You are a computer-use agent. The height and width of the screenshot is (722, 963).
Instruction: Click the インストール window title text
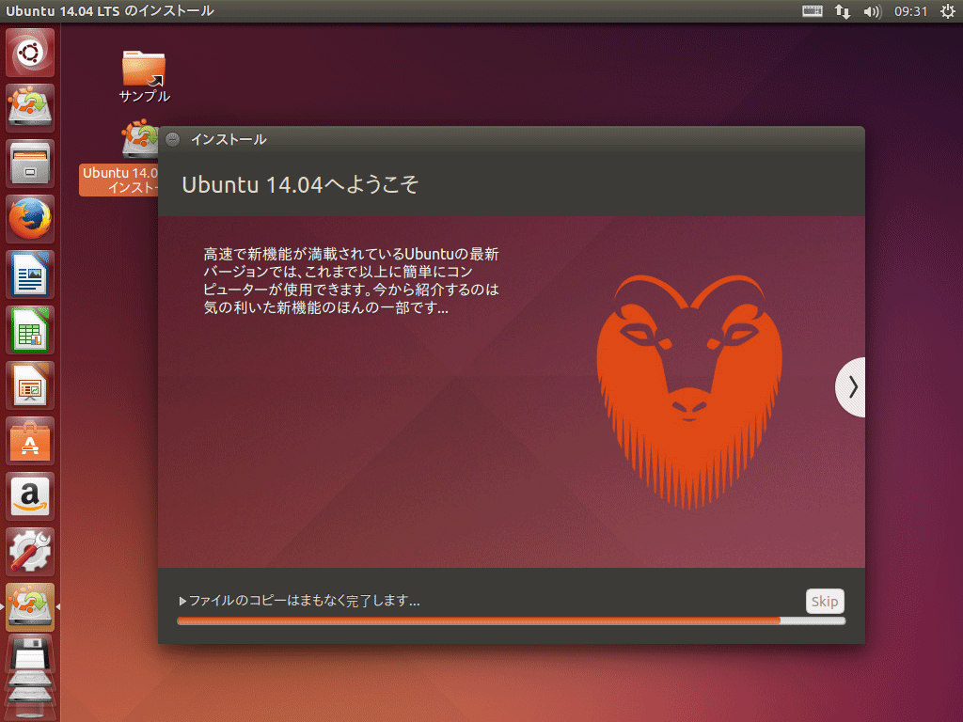coord(229,139)
